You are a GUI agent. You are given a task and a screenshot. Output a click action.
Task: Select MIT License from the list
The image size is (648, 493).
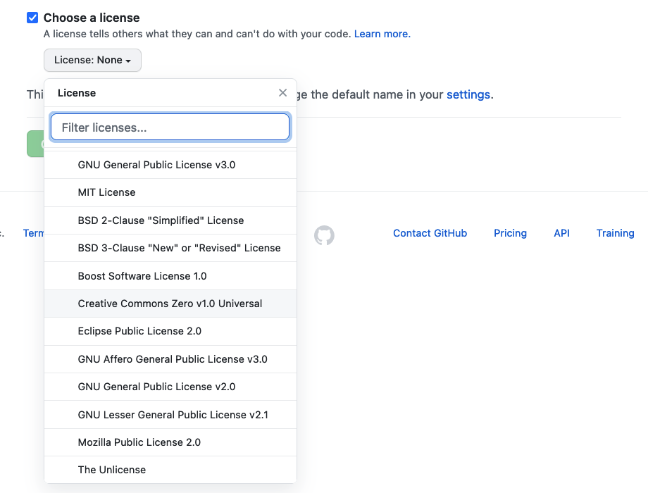click(170, 192)
